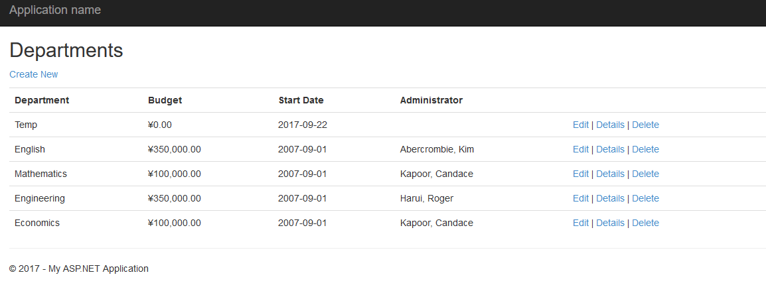Select the Kim Abercrombie administrator cell

pos(437,149)
